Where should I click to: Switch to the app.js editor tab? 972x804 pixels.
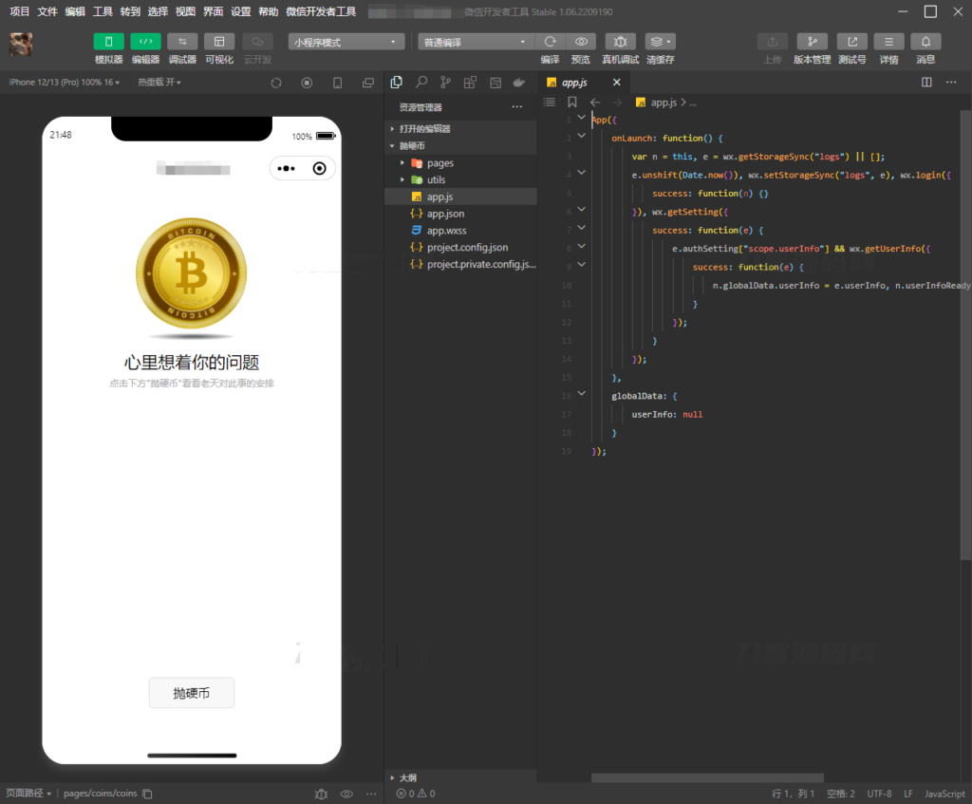(572, 82)
